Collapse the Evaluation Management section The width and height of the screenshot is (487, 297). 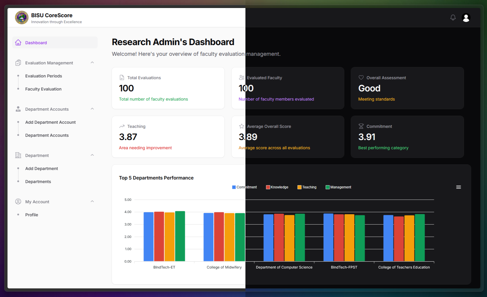[92, 63]
